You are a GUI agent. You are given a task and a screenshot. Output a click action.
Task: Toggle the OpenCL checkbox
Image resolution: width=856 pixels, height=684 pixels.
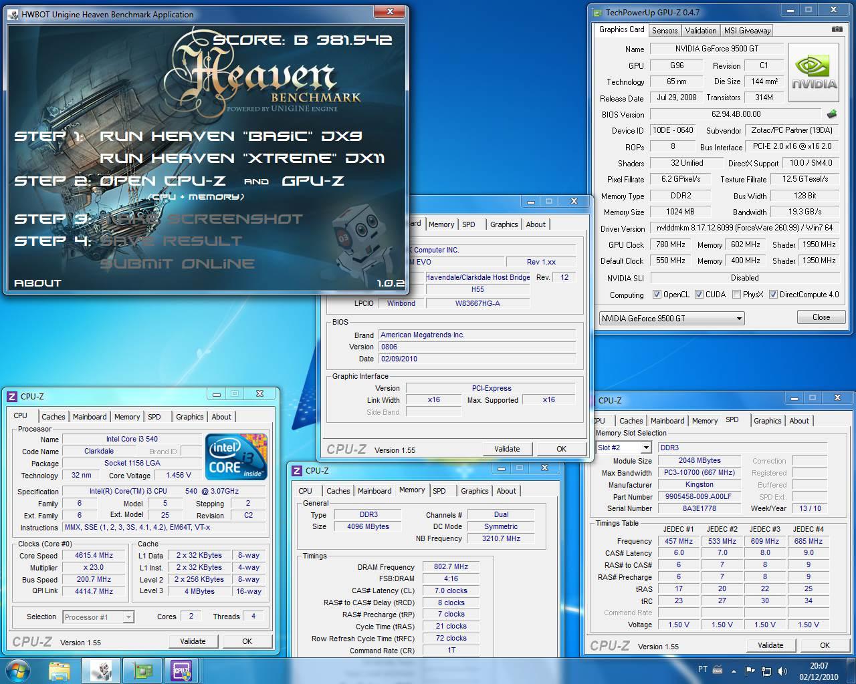[657, 295]
